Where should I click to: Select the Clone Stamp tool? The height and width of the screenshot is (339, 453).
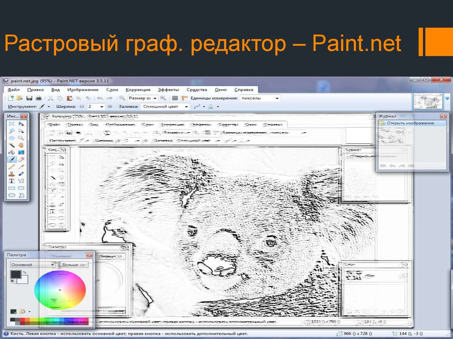coord(12,174)
